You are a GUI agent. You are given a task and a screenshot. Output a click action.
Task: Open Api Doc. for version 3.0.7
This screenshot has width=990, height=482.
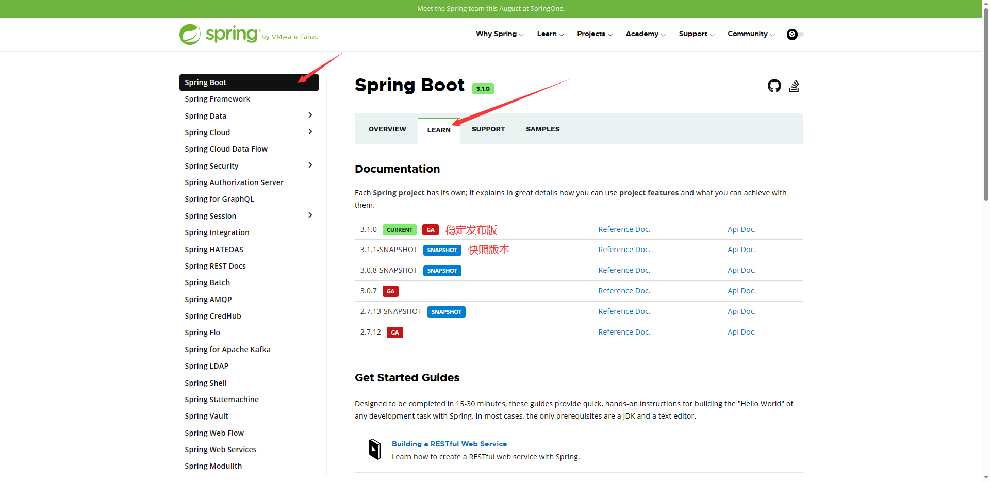tap(741, 291)
